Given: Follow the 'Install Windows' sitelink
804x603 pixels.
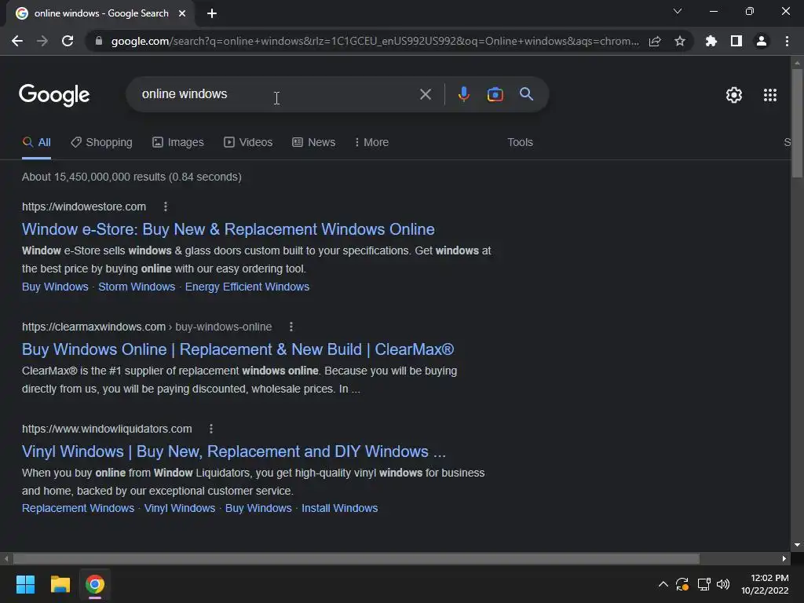Looking at the screenshot, I should (x=339, y=508).
